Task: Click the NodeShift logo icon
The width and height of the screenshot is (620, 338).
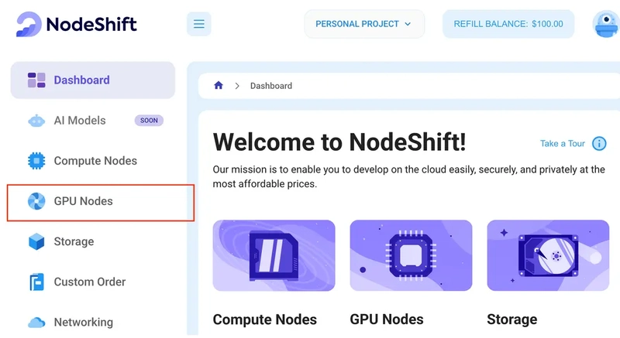Action: [29, 25]
